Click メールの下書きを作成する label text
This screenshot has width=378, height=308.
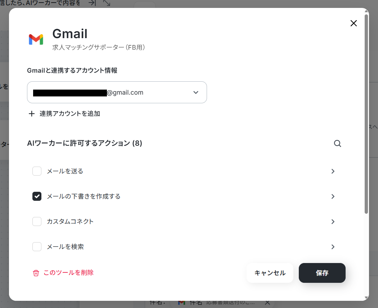coord(84,196)
